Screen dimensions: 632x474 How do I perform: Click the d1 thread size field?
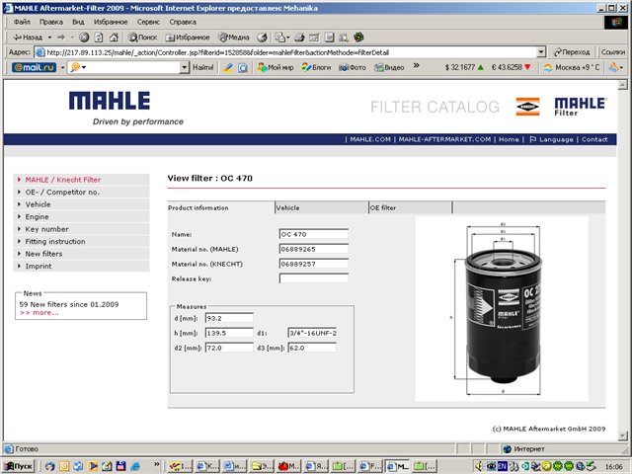[x=312, y=333]
